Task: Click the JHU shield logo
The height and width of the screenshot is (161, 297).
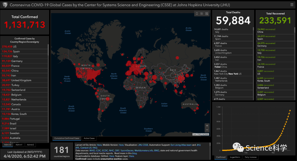Action: pyautogui.click(x=5, y=5)
